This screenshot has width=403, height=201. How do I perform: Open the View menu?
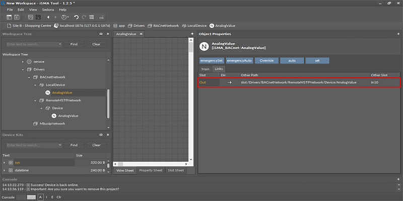(33, 10)
